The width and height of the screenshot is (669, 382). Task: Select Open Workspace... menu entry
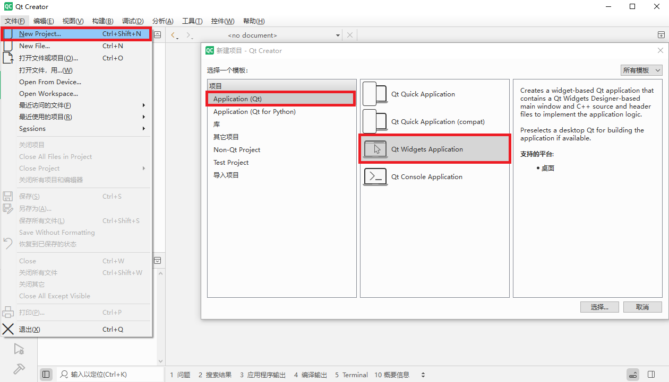(x=76, y=93)
